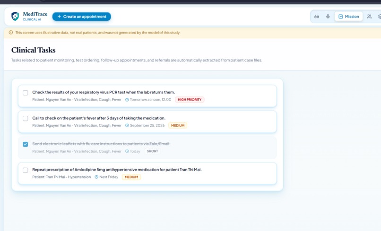Click MEDIUM badge on fever call task

click(178, 125)
